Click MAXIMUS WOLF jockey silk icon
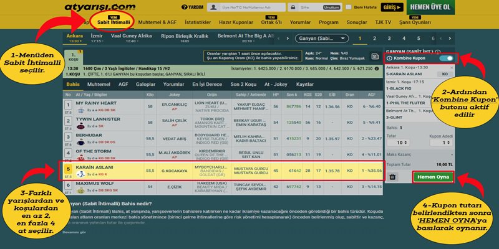Viewport: 499px width, 249px height. (80, 190)
